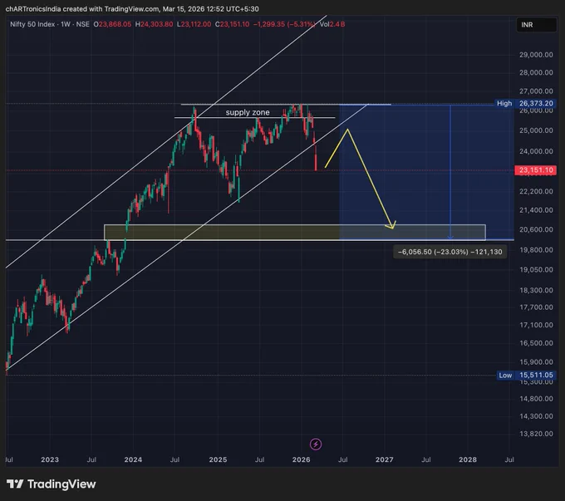
Task: Click 19,050.00 on the price axis
Action: 536,269
